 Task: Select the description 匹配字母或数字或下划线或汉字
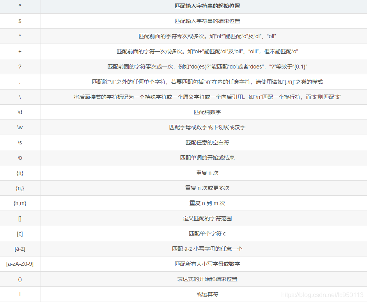[x=207, y=128]
